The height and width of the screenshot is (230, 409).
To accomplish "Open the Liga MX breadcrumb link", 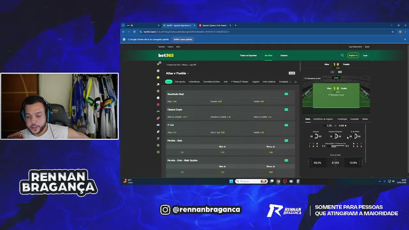I will pos(193,65).
